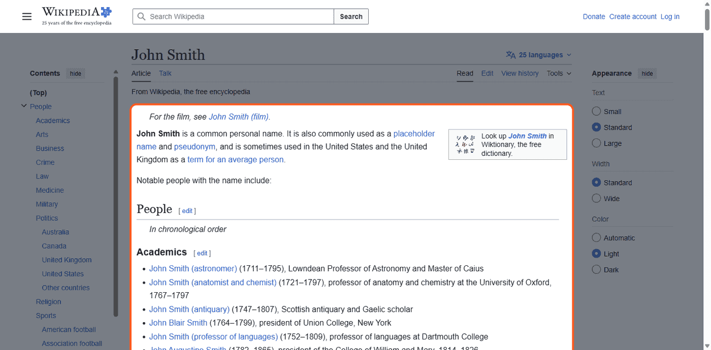This screenshot has width=711, height=350.
Task: Jump to Australia in Contents
Action: [55, 232]
